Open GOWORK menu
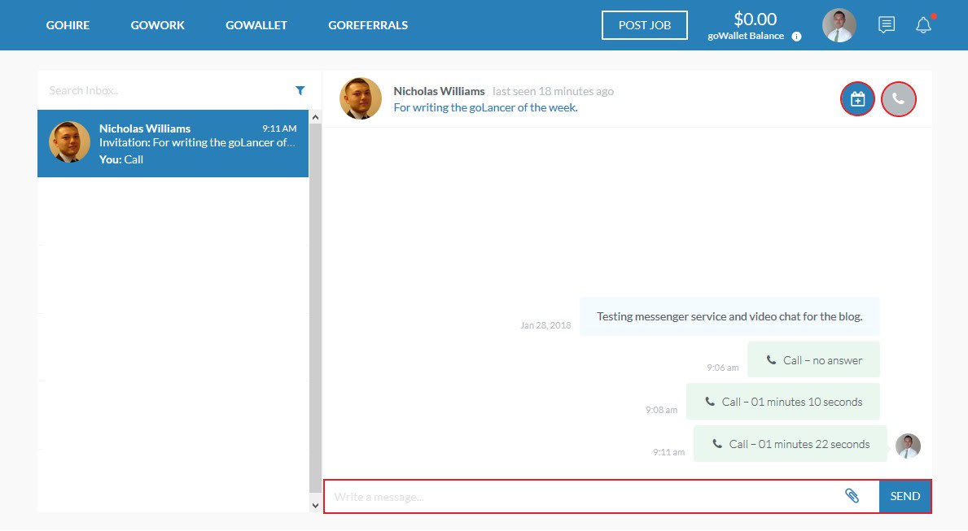Screen dimensions: 968x531 pyautogui.click(x=157, y=25)
